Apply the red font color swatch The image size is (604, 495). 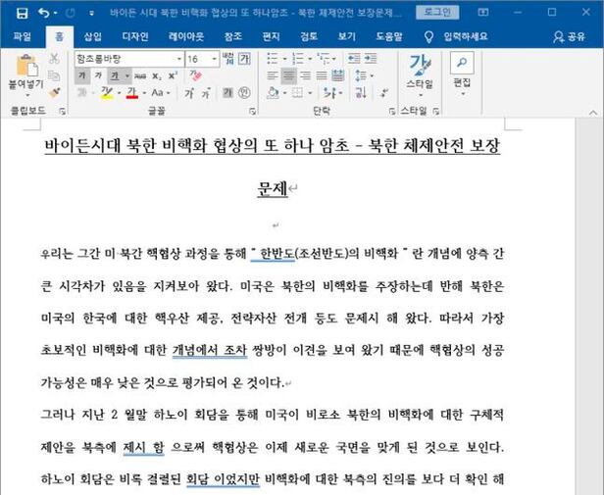(x=130, y=92)
